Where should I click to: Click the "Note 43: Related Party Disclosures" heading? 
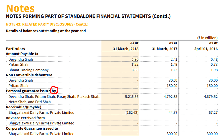coord(47,24)
